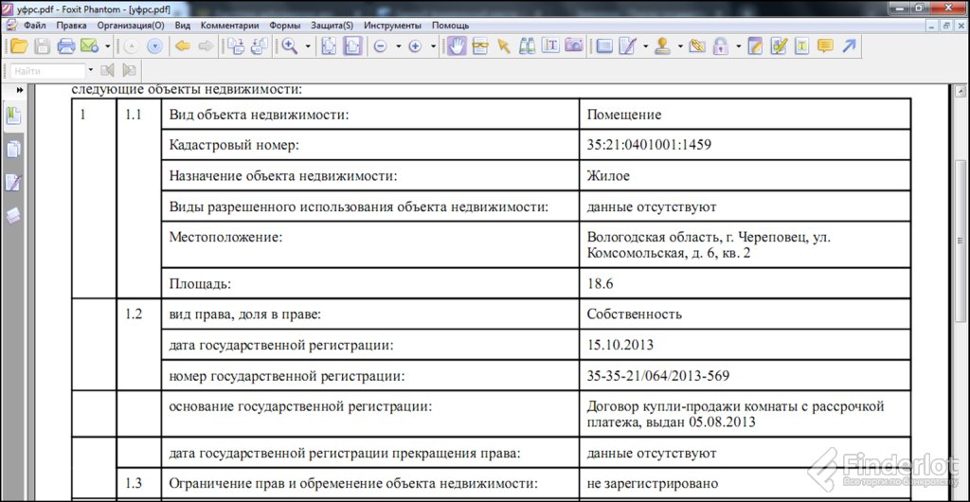Select the Stamp tool
This screenshot has height=502, width=970.
pos(663,45)
